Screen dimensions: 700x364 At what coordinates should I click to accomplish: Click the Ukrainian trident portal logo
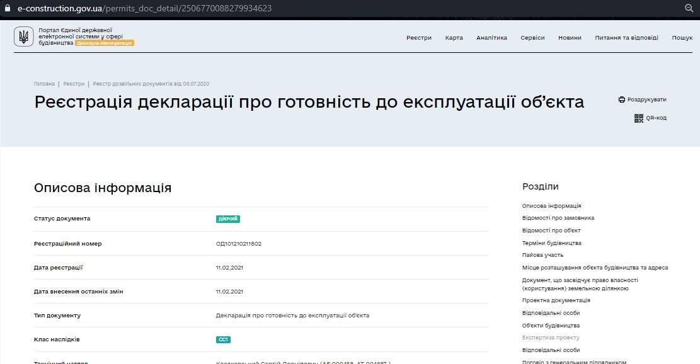coord(24,37)
